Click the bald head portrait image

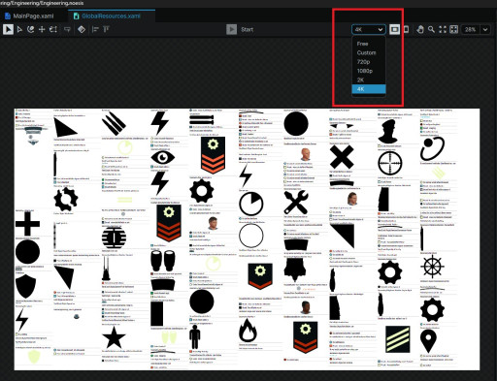(x=306, y=154)
